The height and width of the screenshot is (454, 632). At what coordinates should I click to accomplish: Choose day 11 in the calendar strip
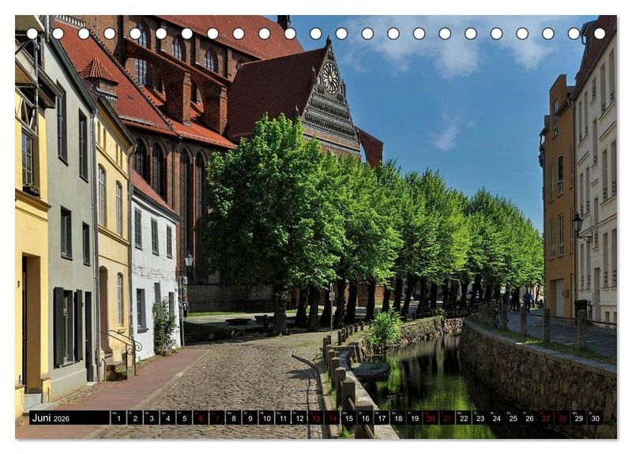(x=283, y=418)
